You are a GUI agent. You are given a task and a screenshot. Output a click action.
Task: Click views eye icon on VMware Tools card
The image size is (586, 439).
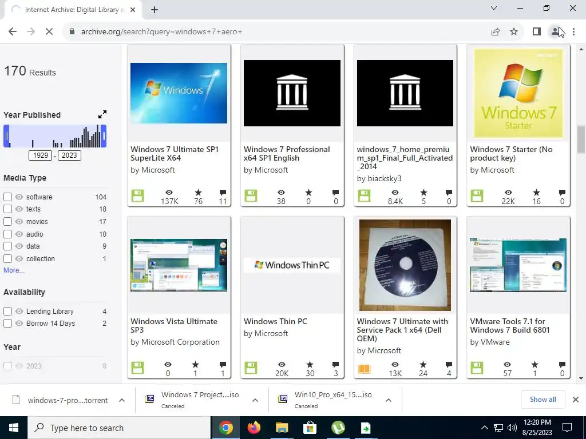click(x=507, y=365)
